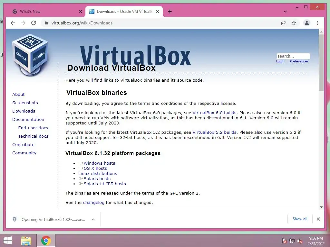Open the tab search chevron
330x247 pixels.
(x=285, y=12)
